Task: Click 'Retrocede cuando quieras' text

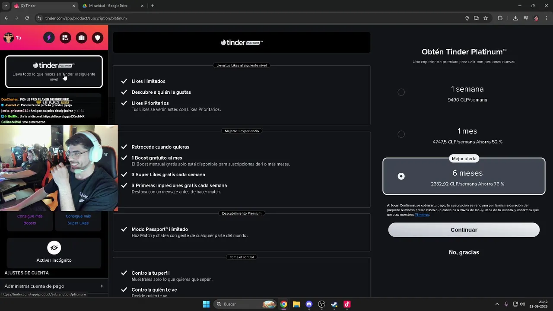Action: (160, 147)
